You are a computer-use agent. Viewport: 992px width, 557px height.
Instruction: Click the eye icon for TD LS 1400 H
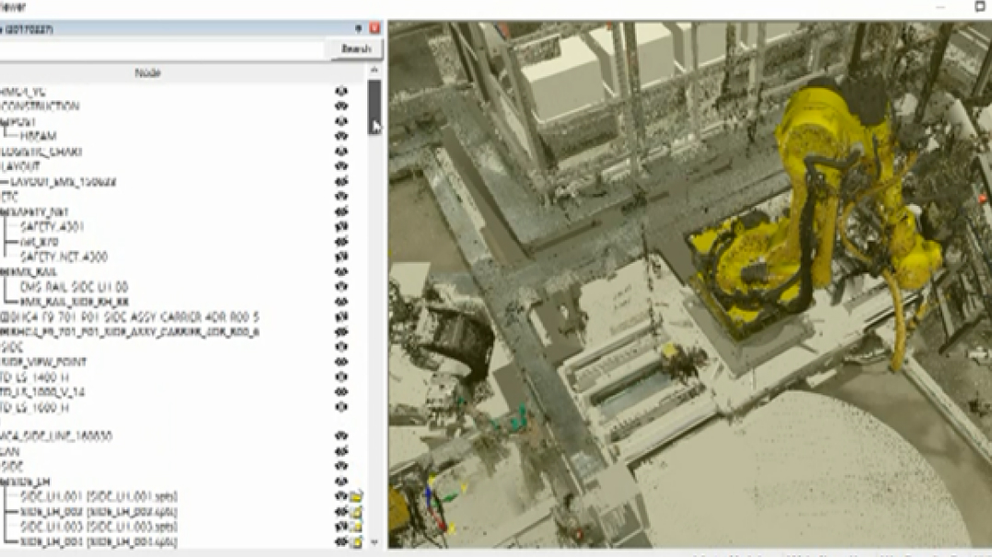point(341,377)
